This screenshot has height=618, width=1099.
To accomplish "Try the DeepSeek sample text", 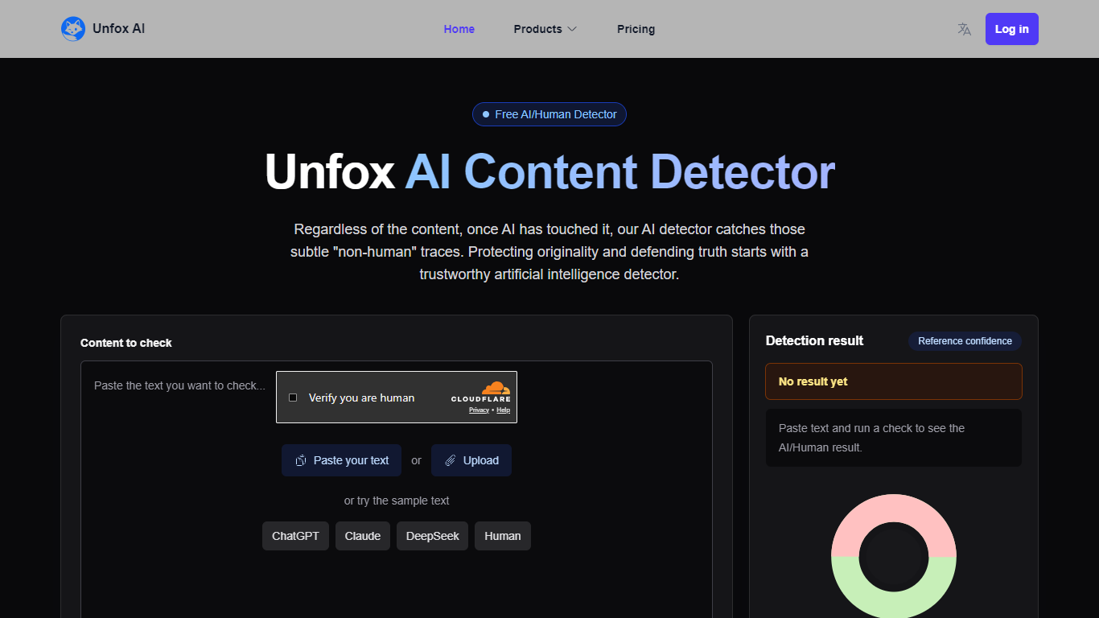I will tap(432, 536).
